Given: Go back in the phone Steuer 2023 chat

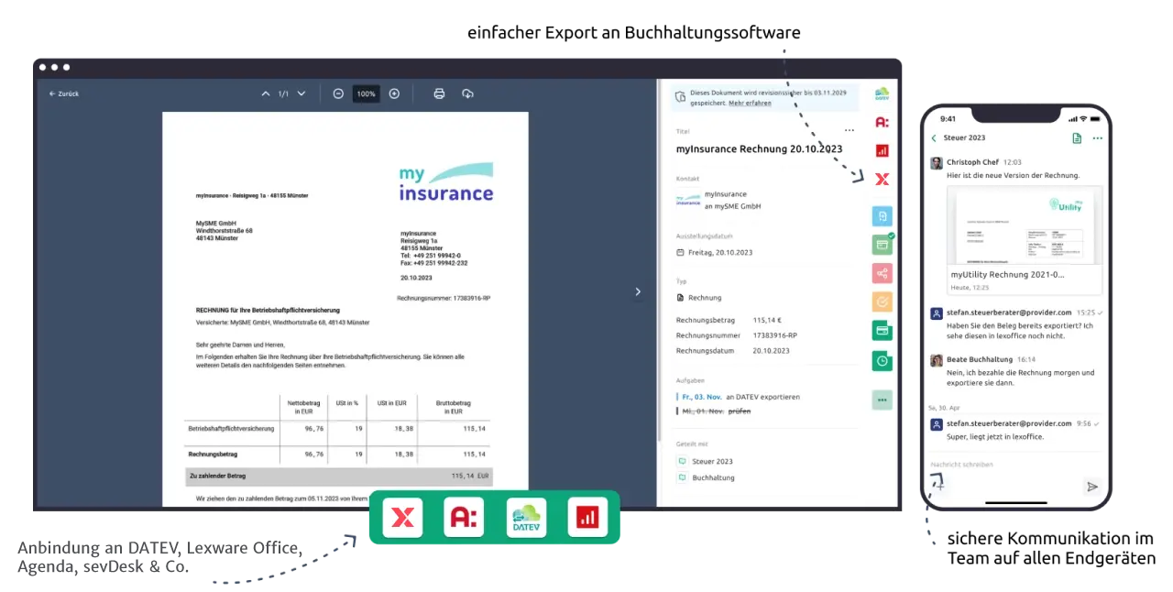Looking at the screenshot, I should (934, 138).
